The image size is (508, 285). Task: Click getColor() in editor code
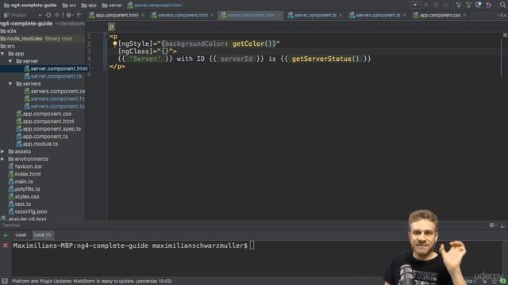pyautogui.click(x=252, y=44)
